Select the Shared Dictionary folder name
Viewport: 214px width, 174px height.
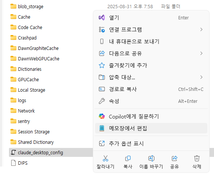(36, 142)
